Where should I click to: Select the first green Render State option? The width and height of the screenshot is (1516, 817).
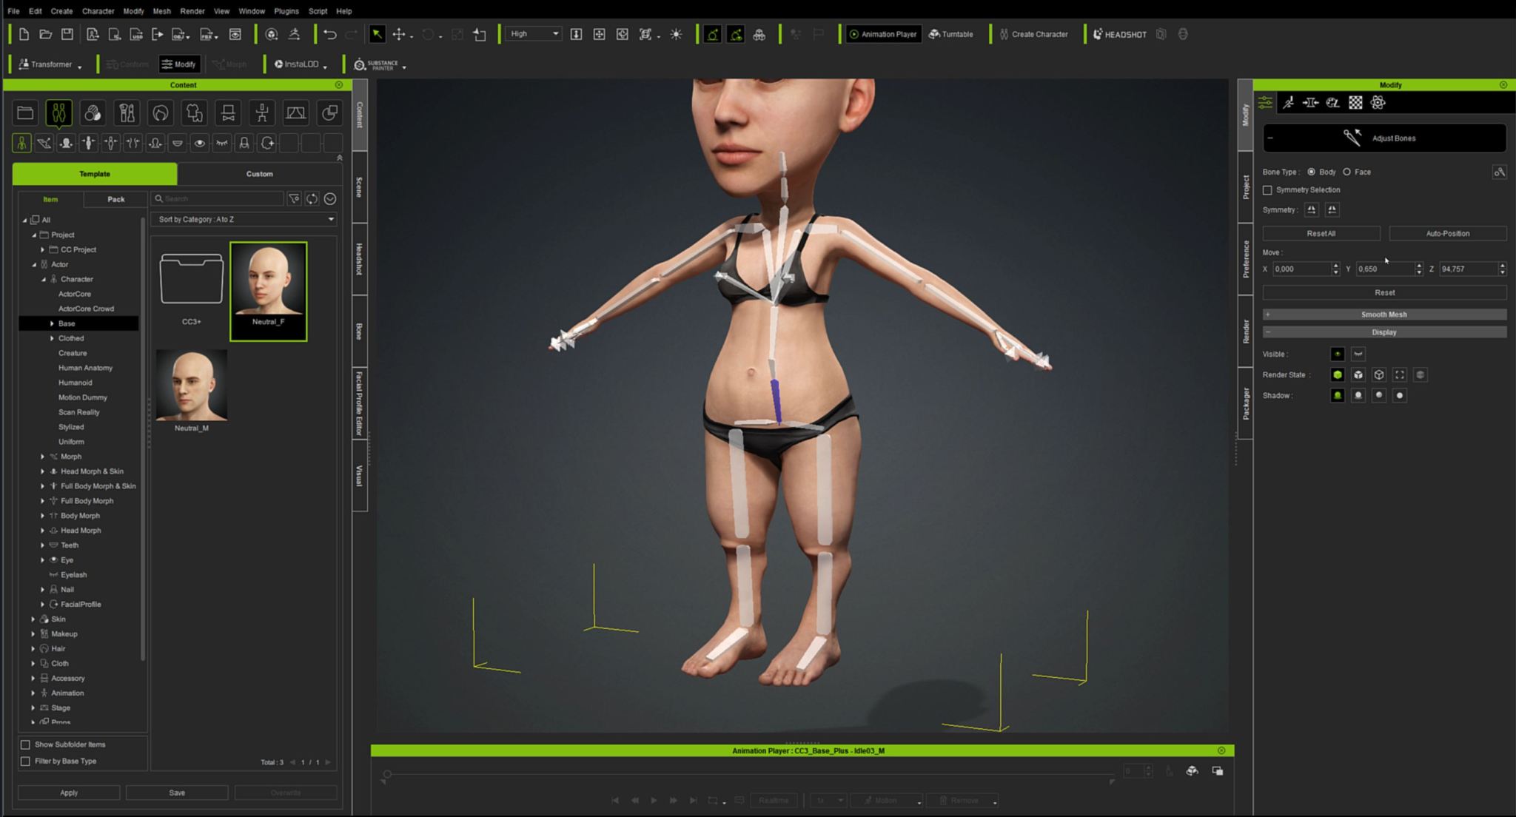1337,375
